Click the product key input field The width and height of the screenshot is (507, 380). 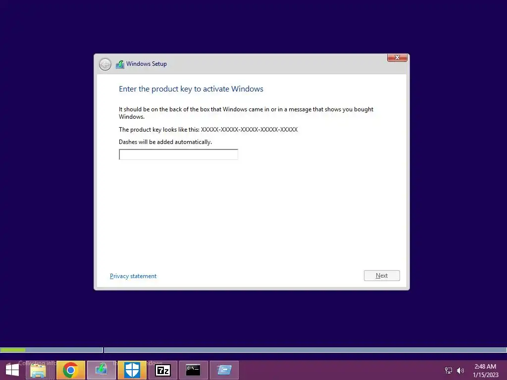click(x=178, y=154)
